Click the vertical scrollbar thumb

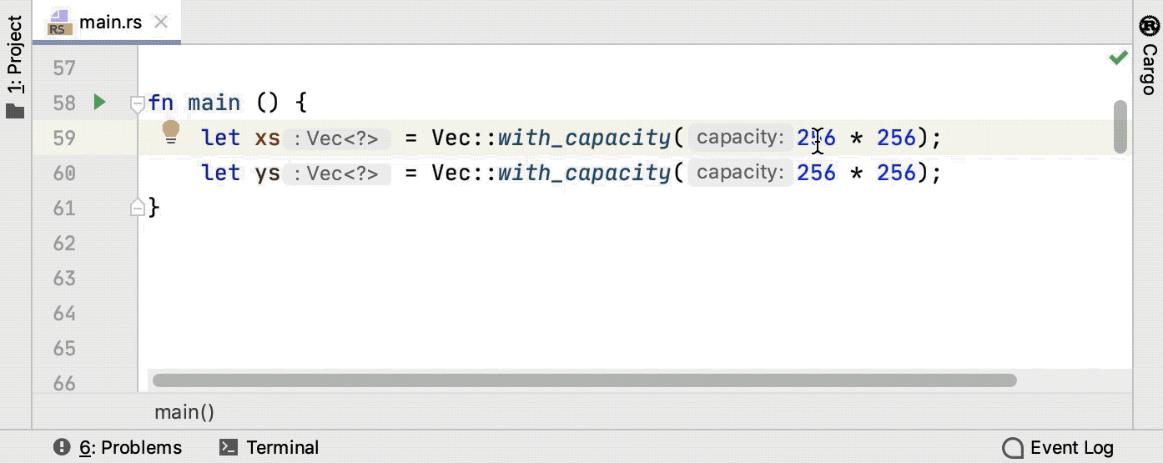coord(1120,127)
